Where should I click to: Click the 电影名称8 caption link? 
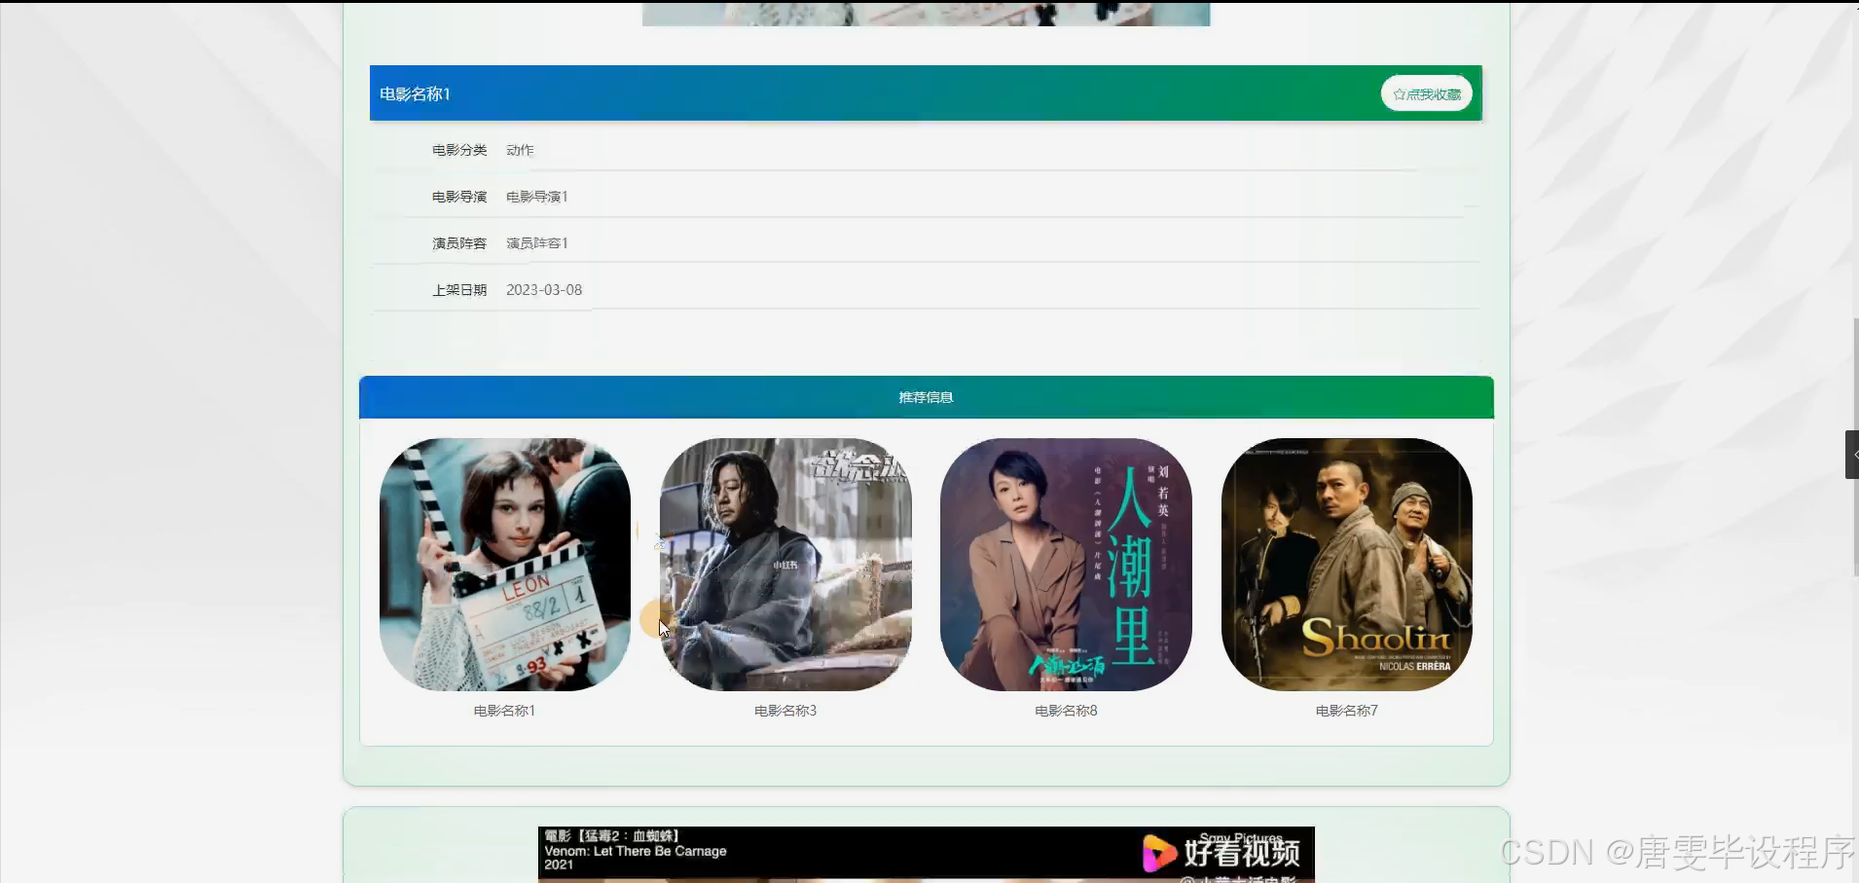(x=1066, y=711)
